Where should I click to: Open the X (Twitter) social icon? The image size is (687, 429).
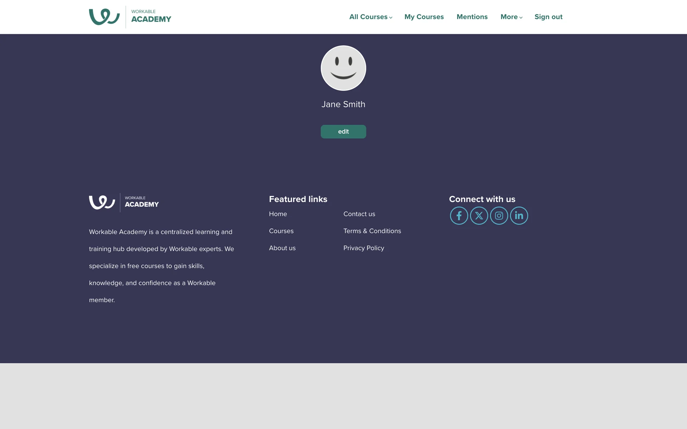pos(479,216)
